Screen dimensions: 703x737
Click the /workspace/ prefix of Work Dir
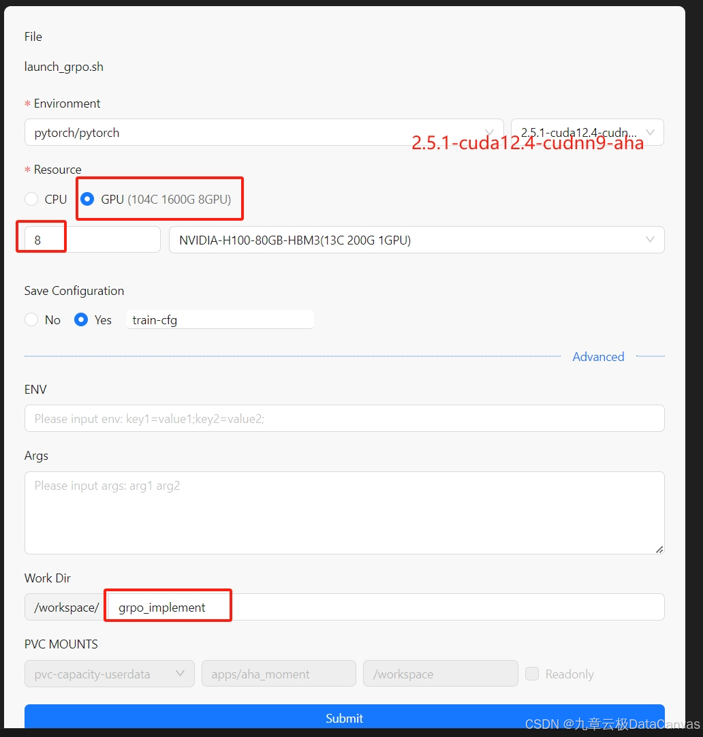pyautogui.click(x=66, y=607)
